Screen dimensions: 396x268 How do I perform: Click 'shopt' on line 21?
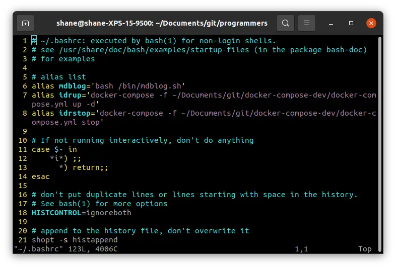[43, 240]
